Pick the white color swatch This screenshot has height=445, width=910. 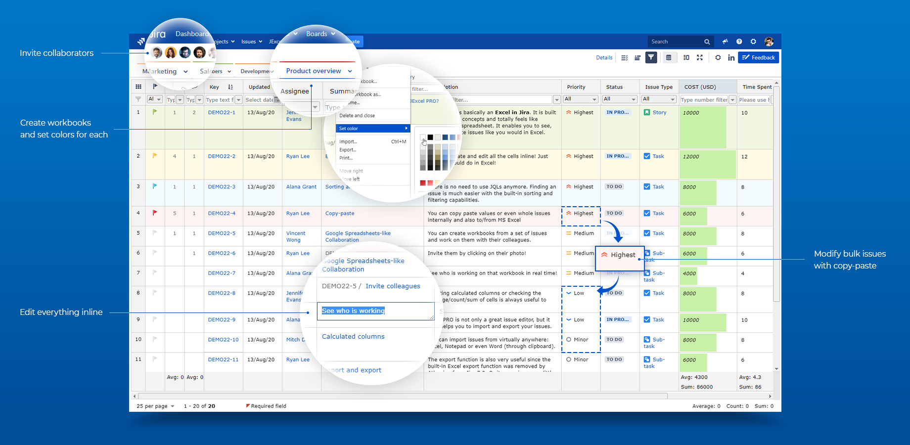423,137
